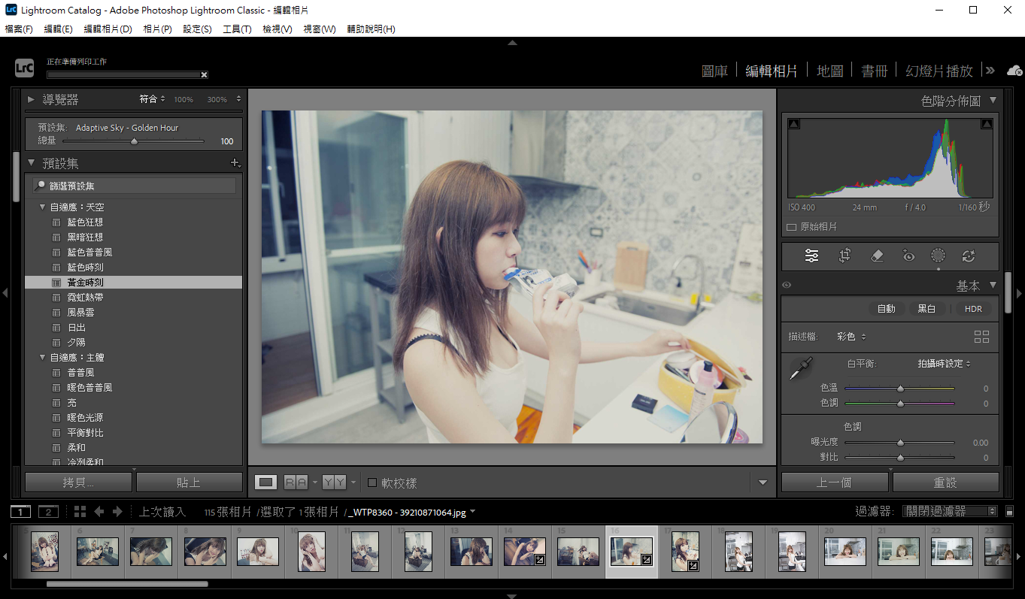Open the 檔案(F) menu
This screenshot has width=1025, height=599.
pyautogui.click(x=19, y=29)
